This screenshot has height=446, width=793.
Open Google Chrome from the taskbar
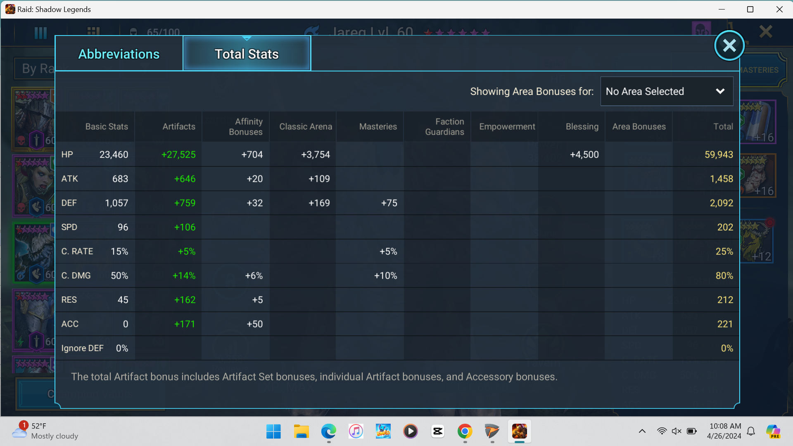tap(465, 432)
